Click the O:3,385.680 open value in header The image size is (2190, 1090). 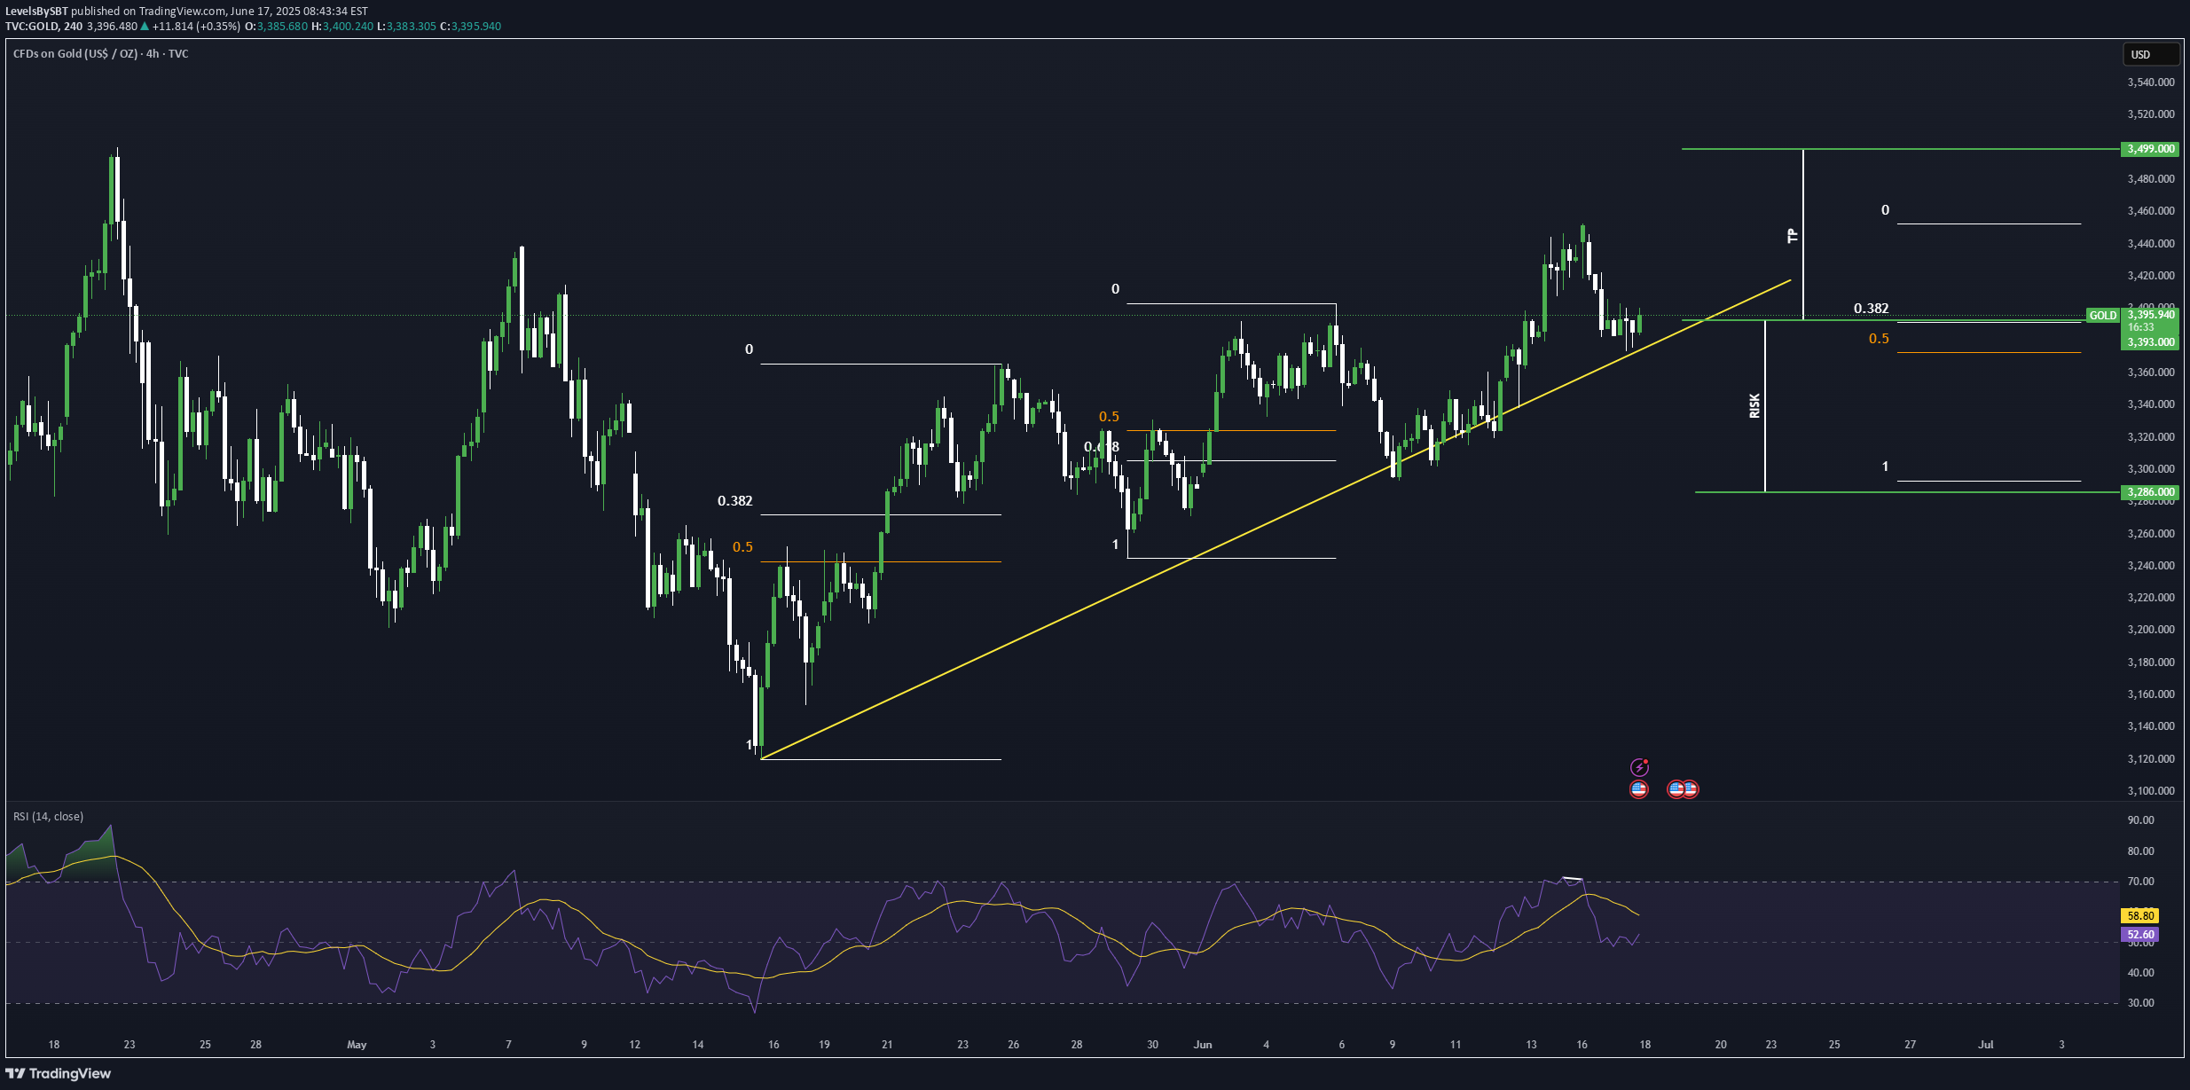pyautogui.click(x=277, y=27)
